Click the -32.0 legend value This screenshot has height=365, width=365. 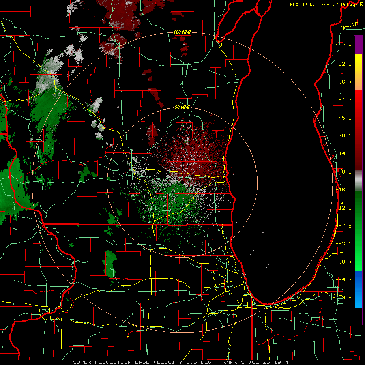(344, 208)
